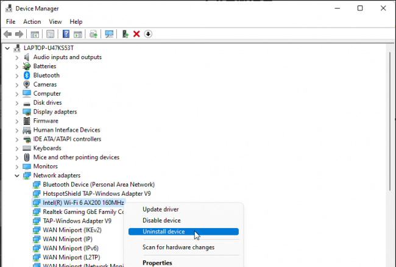Click the Network adapters category icon

27,176
